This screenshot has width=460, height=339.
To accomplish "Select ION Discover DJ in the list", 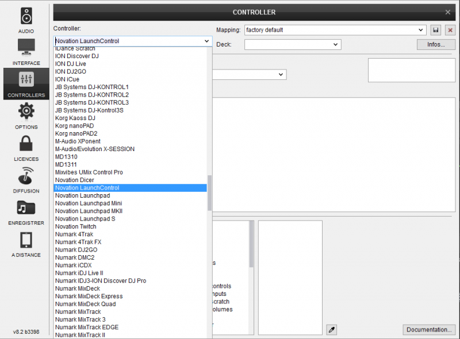I will tap(131, 56).
